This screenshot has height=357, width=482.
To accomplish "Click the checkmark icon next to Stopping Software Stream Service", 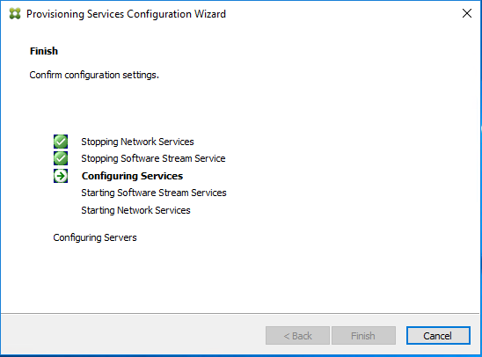I will tap(61, 158).
